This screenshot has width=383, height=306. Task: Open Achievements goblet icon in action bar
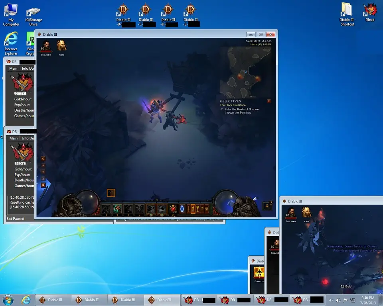point(197,209)
